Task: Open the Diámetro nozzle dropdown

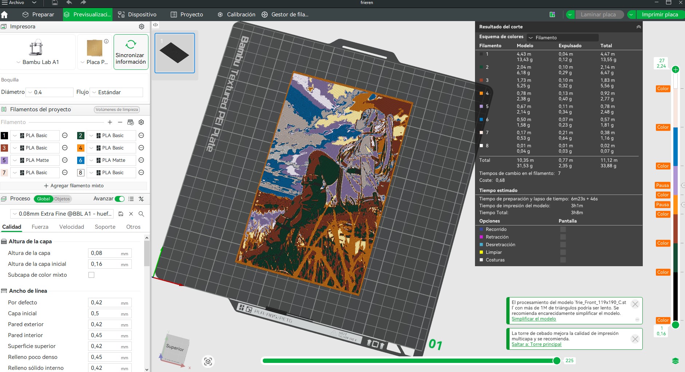Action: [50, 92]
